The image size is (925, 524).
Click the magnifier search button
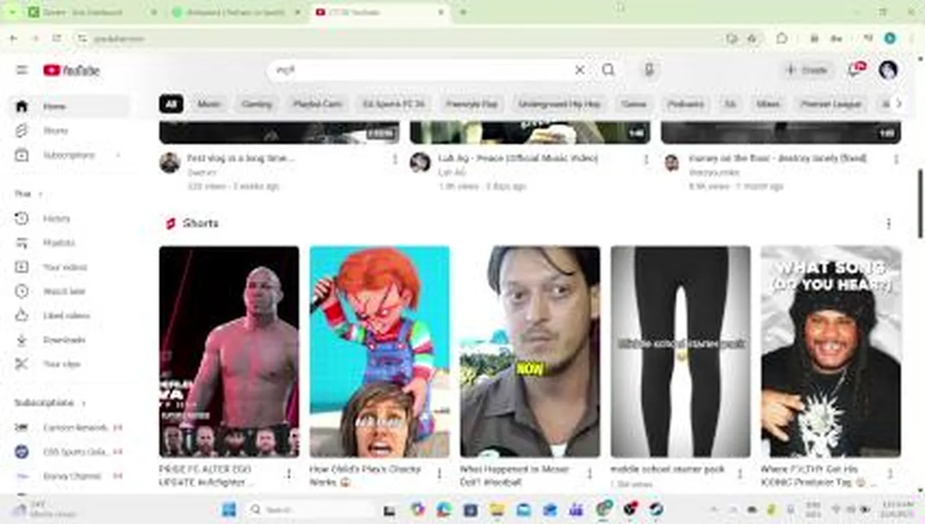pos(608,70)
